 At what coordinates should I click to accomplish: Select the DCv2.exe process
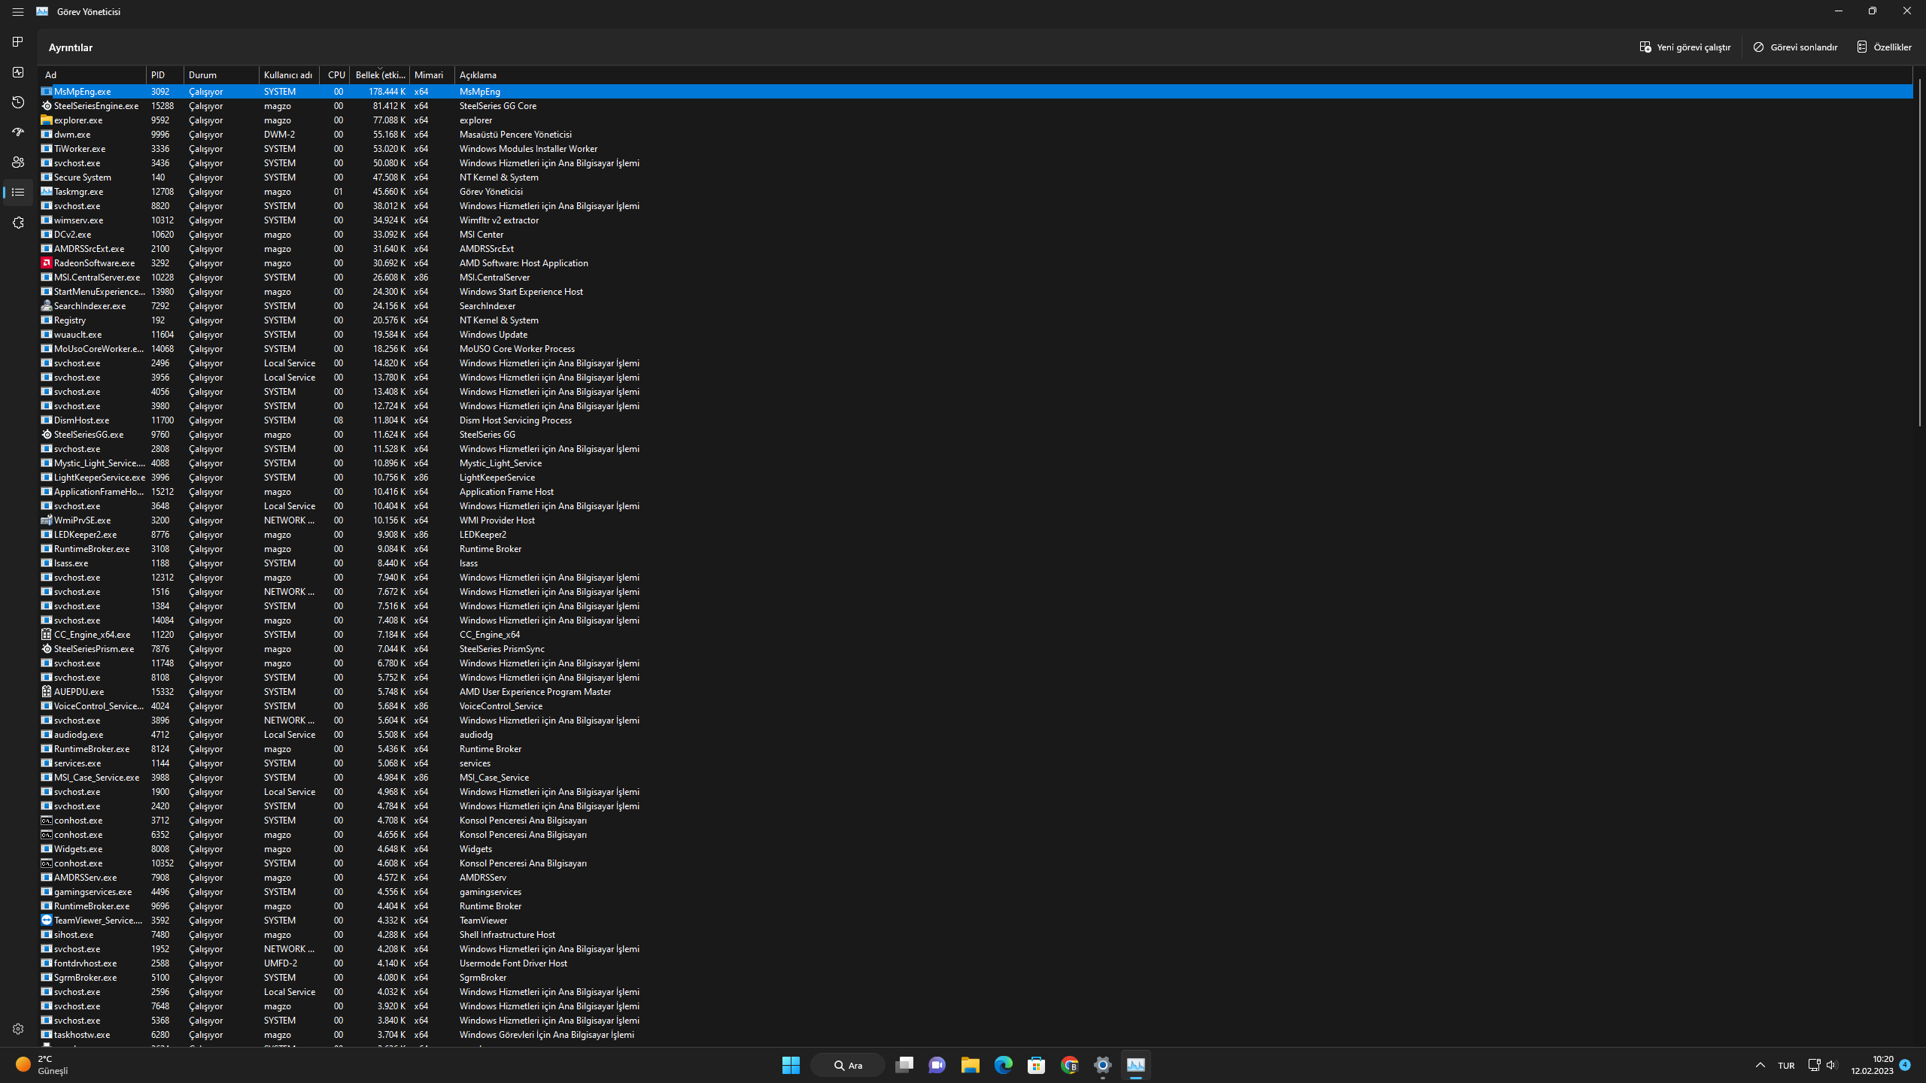pos(976,234)
